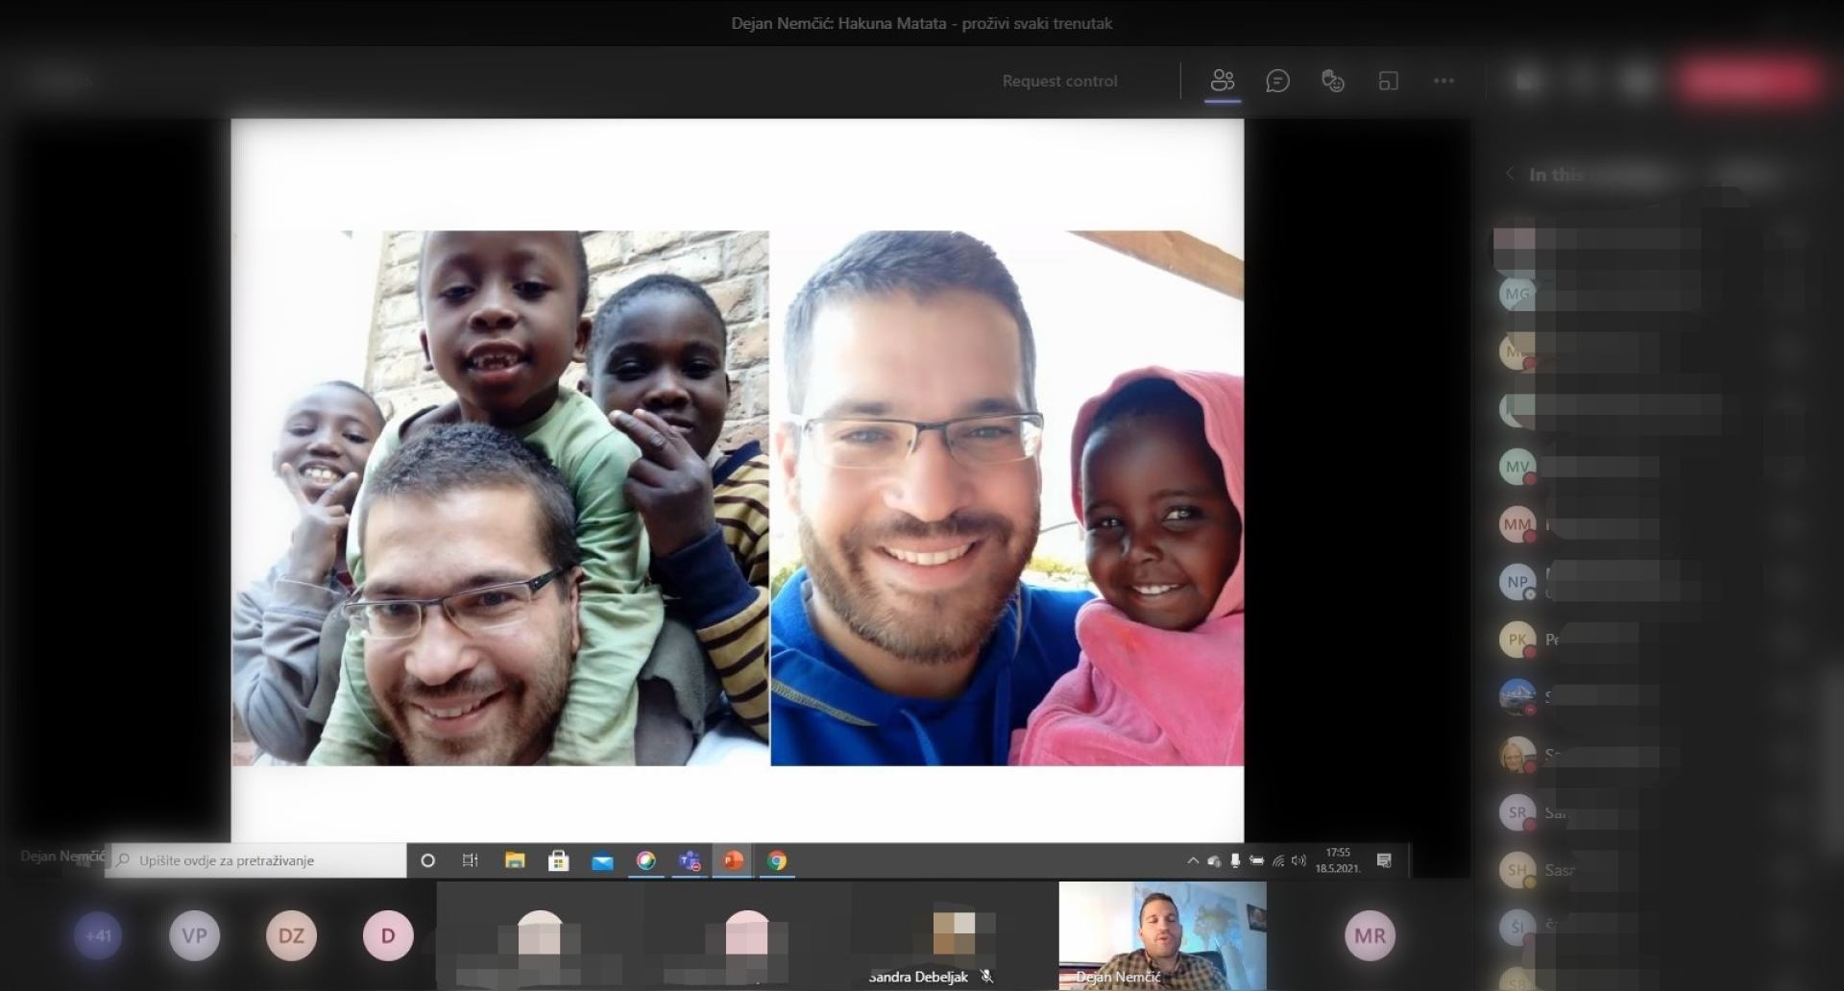Click the MR participant avatar
Viewport: 1844px width, 991px height.
coord(1370,935)
